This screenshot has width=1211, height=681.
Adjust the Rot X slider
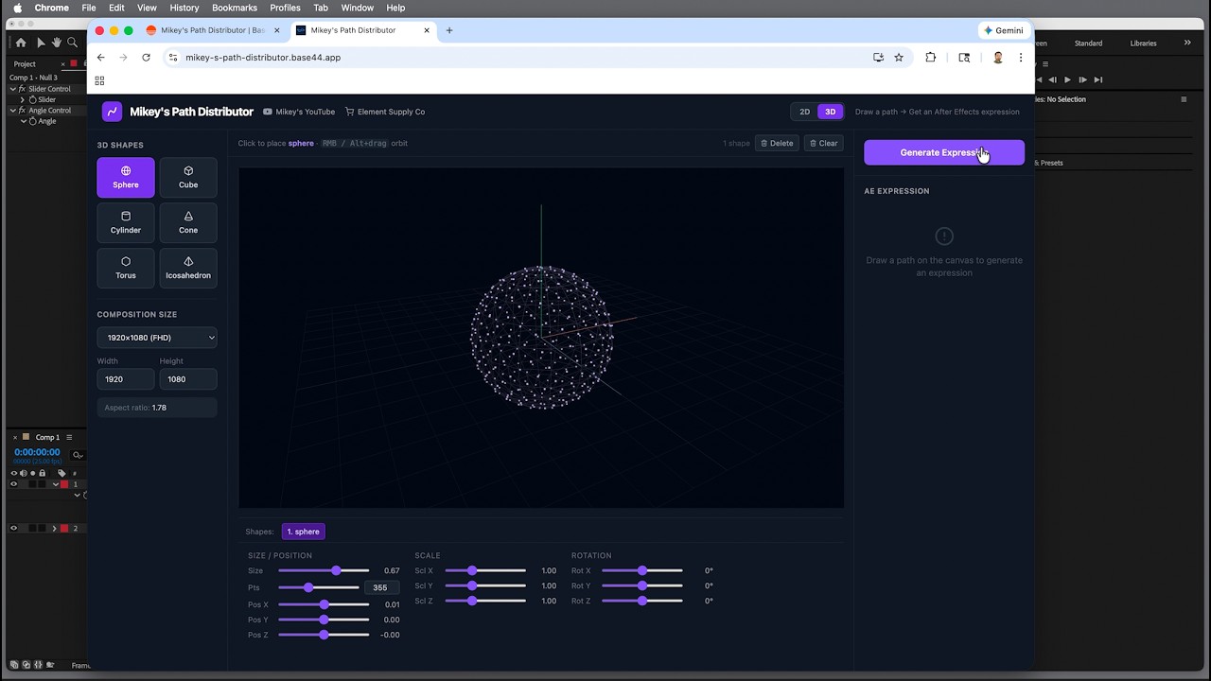pyautogui.click(x=641, y=570)
